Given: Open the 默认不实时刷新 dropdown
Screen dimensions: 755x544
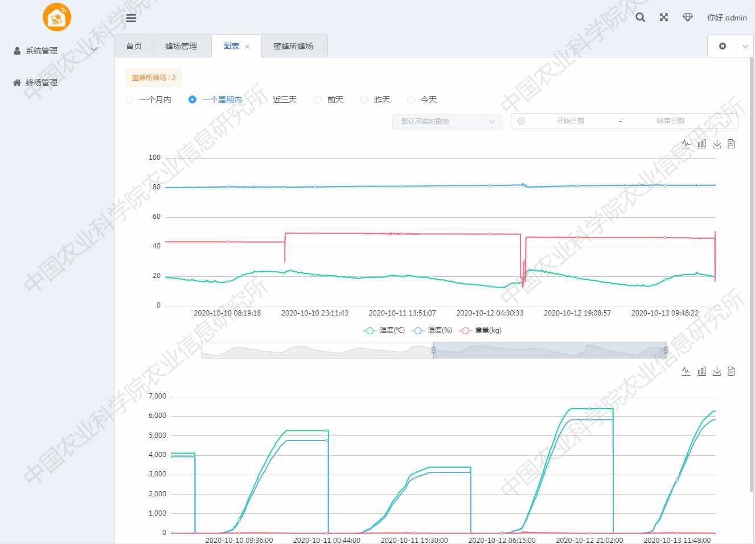Looking at the screenshot, I should click(447, 121).
